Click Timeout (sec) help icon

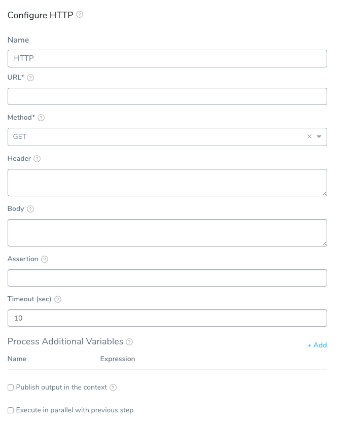(58, 300)
